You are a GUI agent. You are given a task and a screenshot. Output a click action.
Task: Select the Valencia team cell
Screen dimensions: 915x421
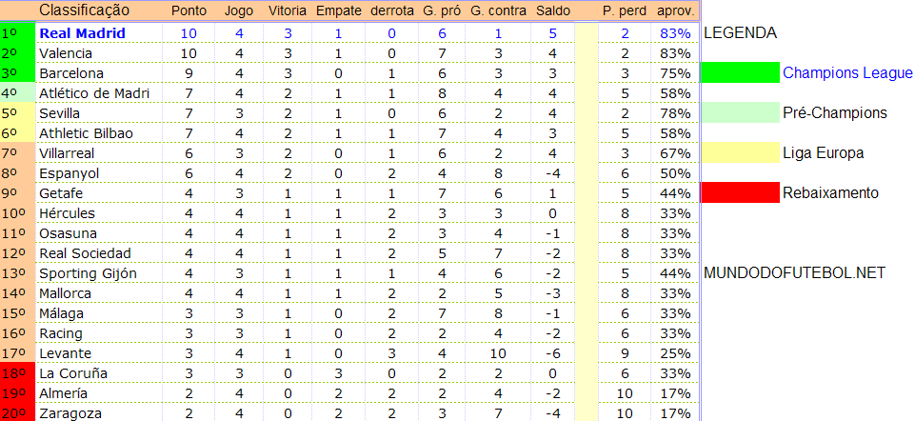pyautogui.click(x=66, y=53)
